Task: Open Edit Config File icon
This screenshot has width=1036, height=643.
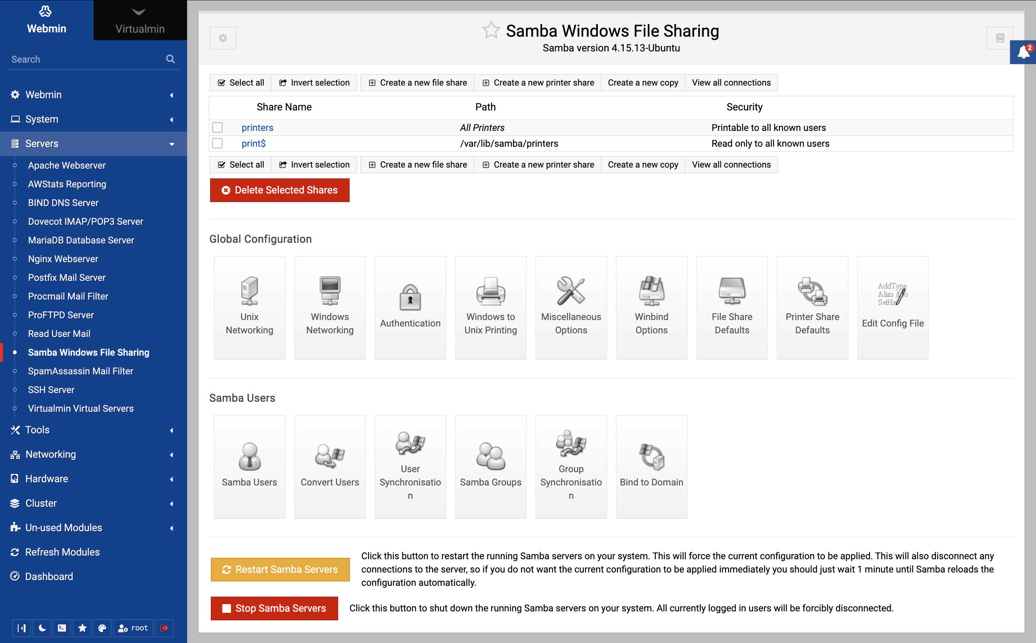Action: [892, 307]
